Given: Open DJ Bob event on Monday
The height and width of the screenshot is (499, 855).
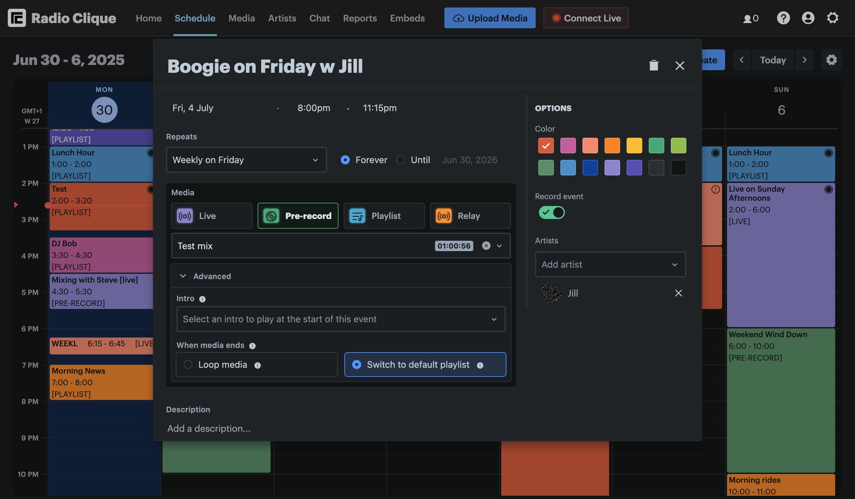Looking at the screenshot, I should (101, 255).
